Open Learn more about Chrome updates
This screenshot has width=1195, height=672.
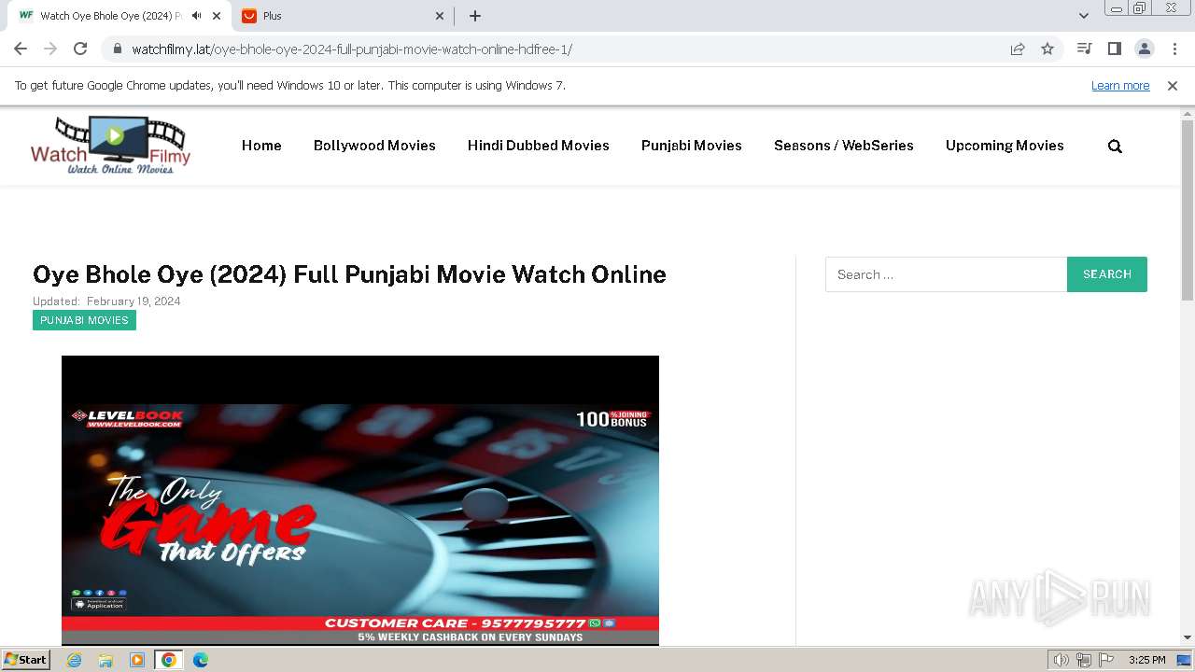(1120, 86)
